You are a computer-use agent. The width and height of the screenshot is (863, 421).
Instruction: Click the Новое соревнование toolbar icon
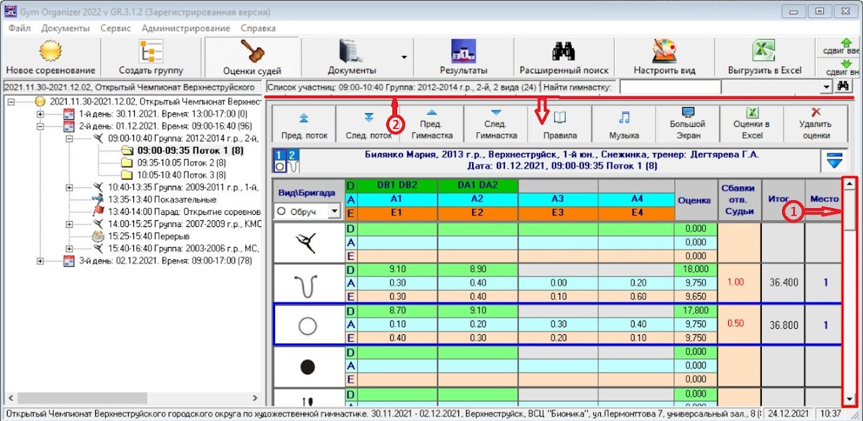(51, 53)
